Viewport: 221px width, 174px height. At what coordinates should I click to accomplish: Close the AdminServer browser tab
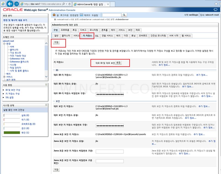108,4
